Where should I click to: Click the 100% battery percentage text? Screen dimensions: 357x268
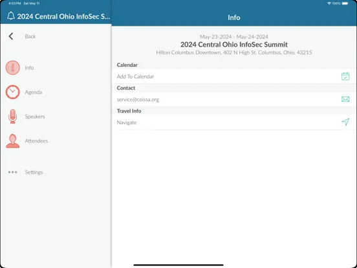click(x=336, y=3)
